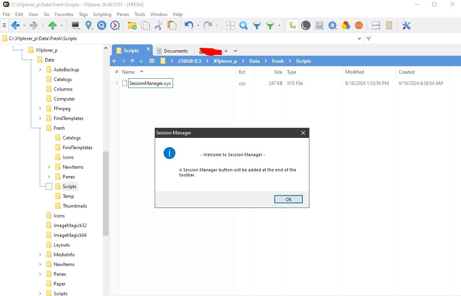The image size is (461, 296).
Task: Toggle dark mode moon button
Action: pos(306,26)
